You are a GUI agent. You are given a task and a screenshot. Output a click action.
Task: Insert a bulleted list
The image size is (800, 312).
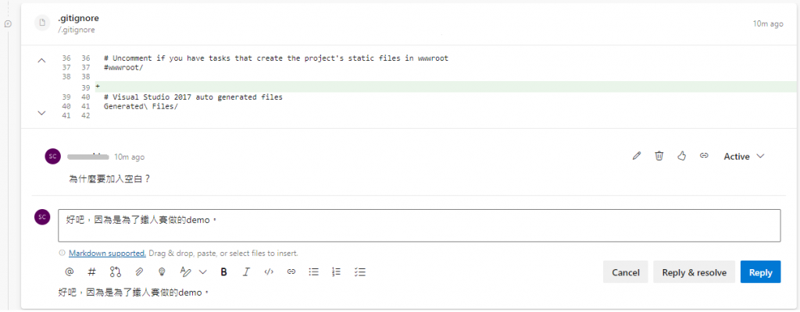coord(314,272)
